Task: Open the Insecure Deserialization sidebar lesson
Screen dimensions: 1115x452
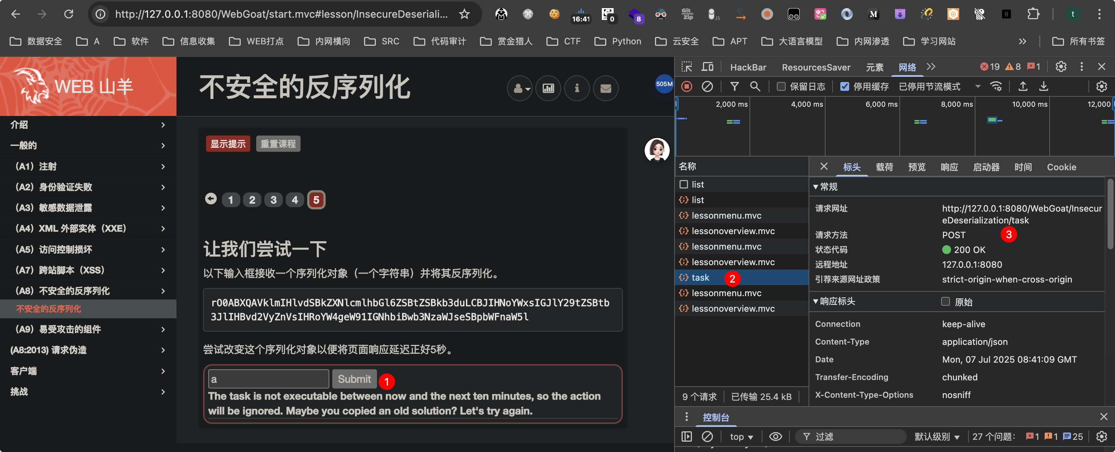Action: click(x=88, y=309)
